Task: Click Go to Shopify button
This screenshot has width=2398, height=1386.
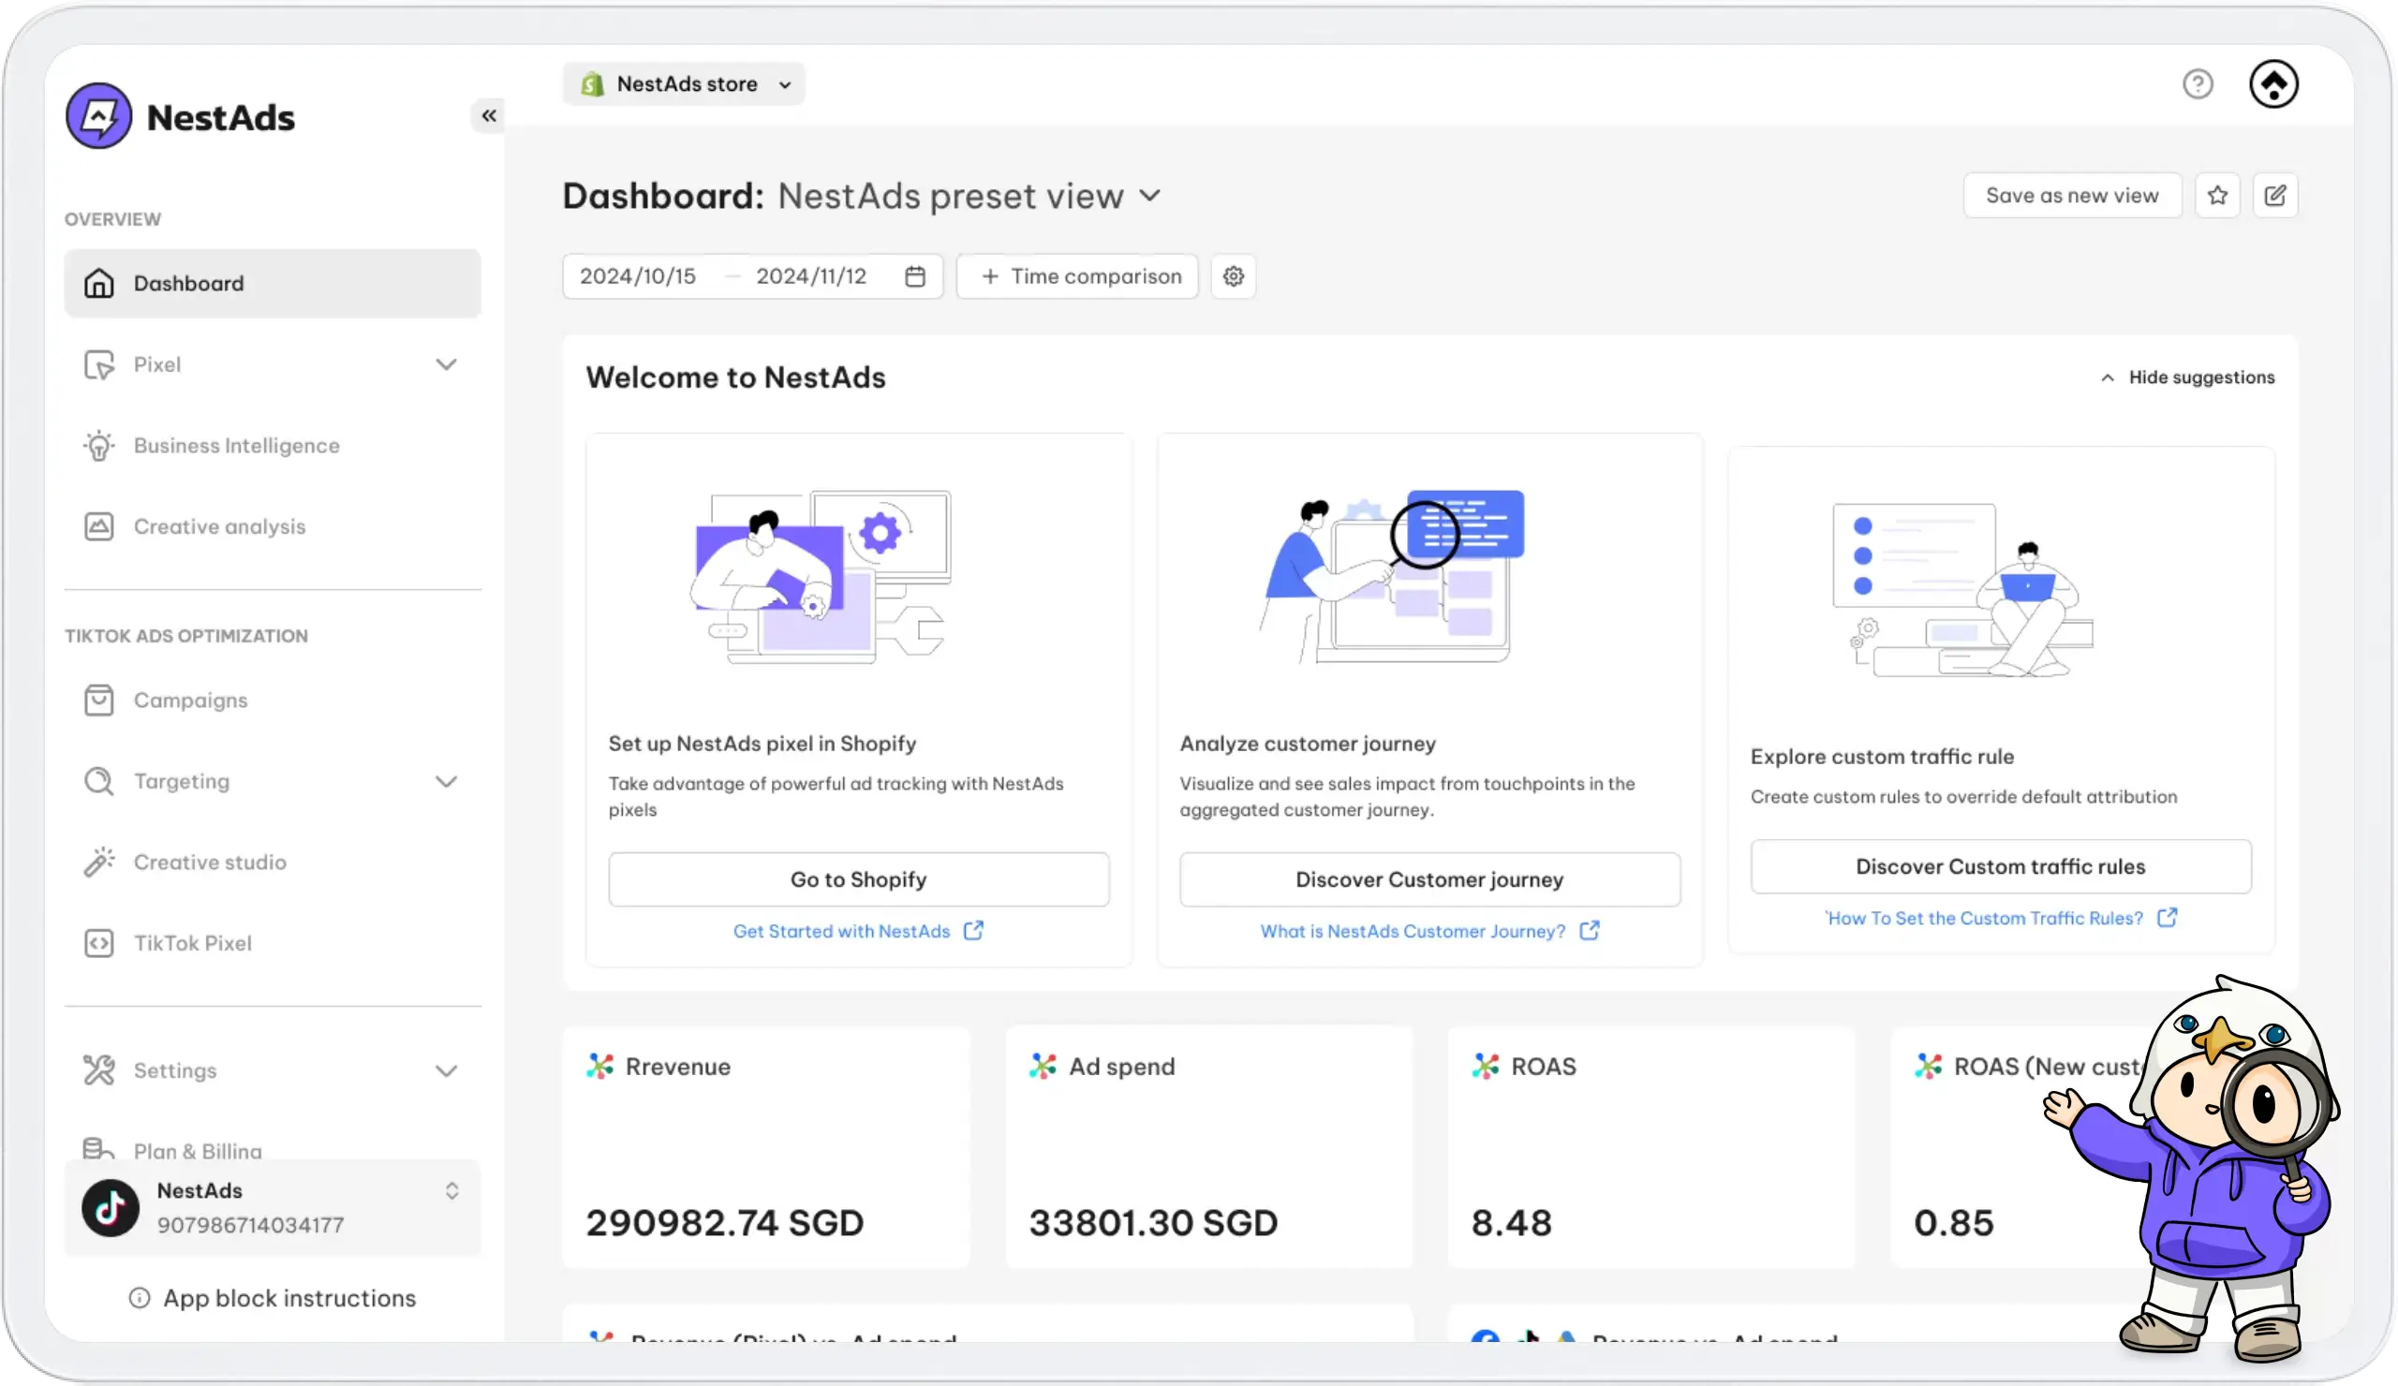Action: [x=858, y=879]
